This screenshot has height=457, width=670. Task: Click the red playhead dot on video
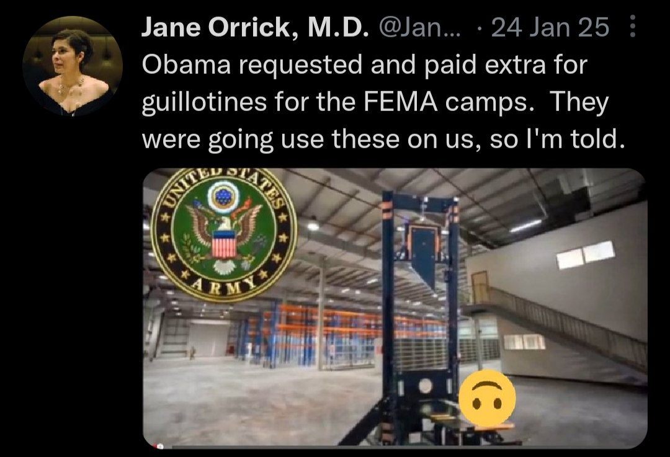(x=159, y=446)
